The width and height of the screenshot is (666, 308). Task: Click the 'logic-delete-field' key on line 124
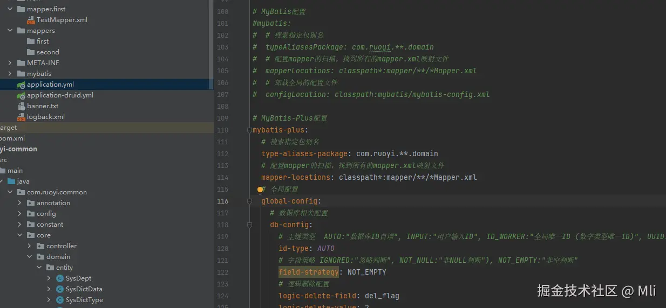click(317, 296)
